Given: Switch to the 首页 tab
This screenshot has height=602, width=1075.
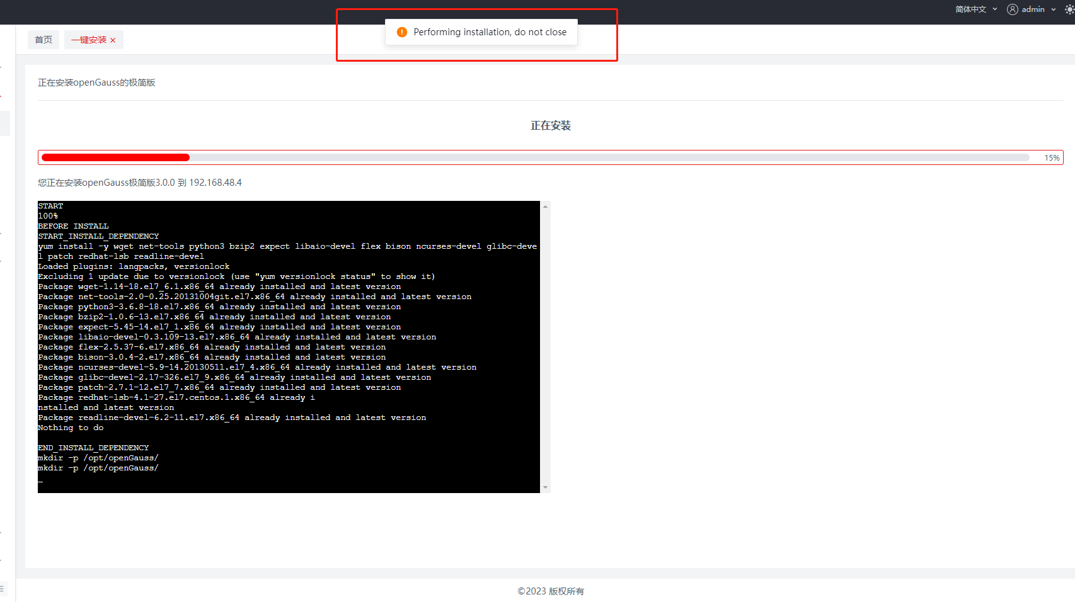Looking at the screenshot, I should (43, 40).
